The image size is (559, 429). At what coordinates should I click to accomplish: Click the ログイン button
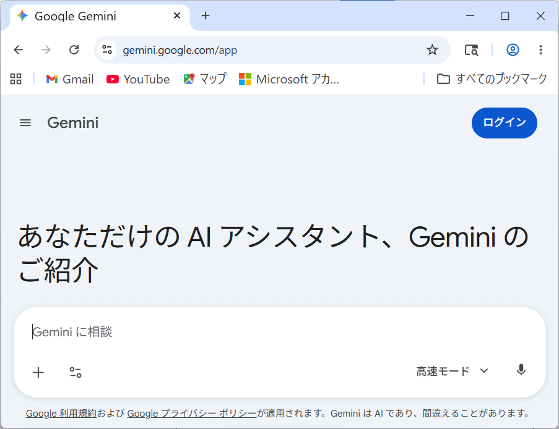point(504,123)
